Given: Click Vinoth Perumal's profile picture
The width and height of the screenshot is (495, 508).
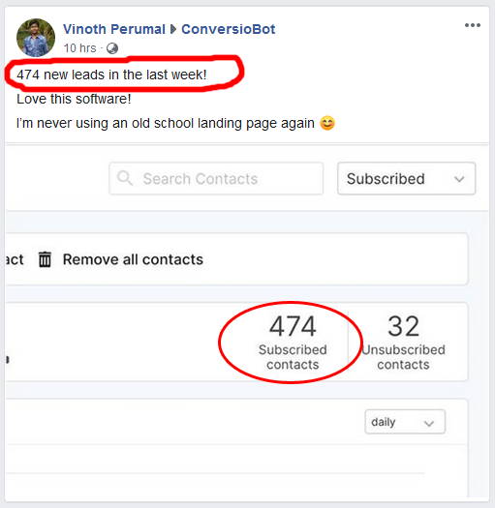Looking at the screenshot, I should tap(36, 38).
